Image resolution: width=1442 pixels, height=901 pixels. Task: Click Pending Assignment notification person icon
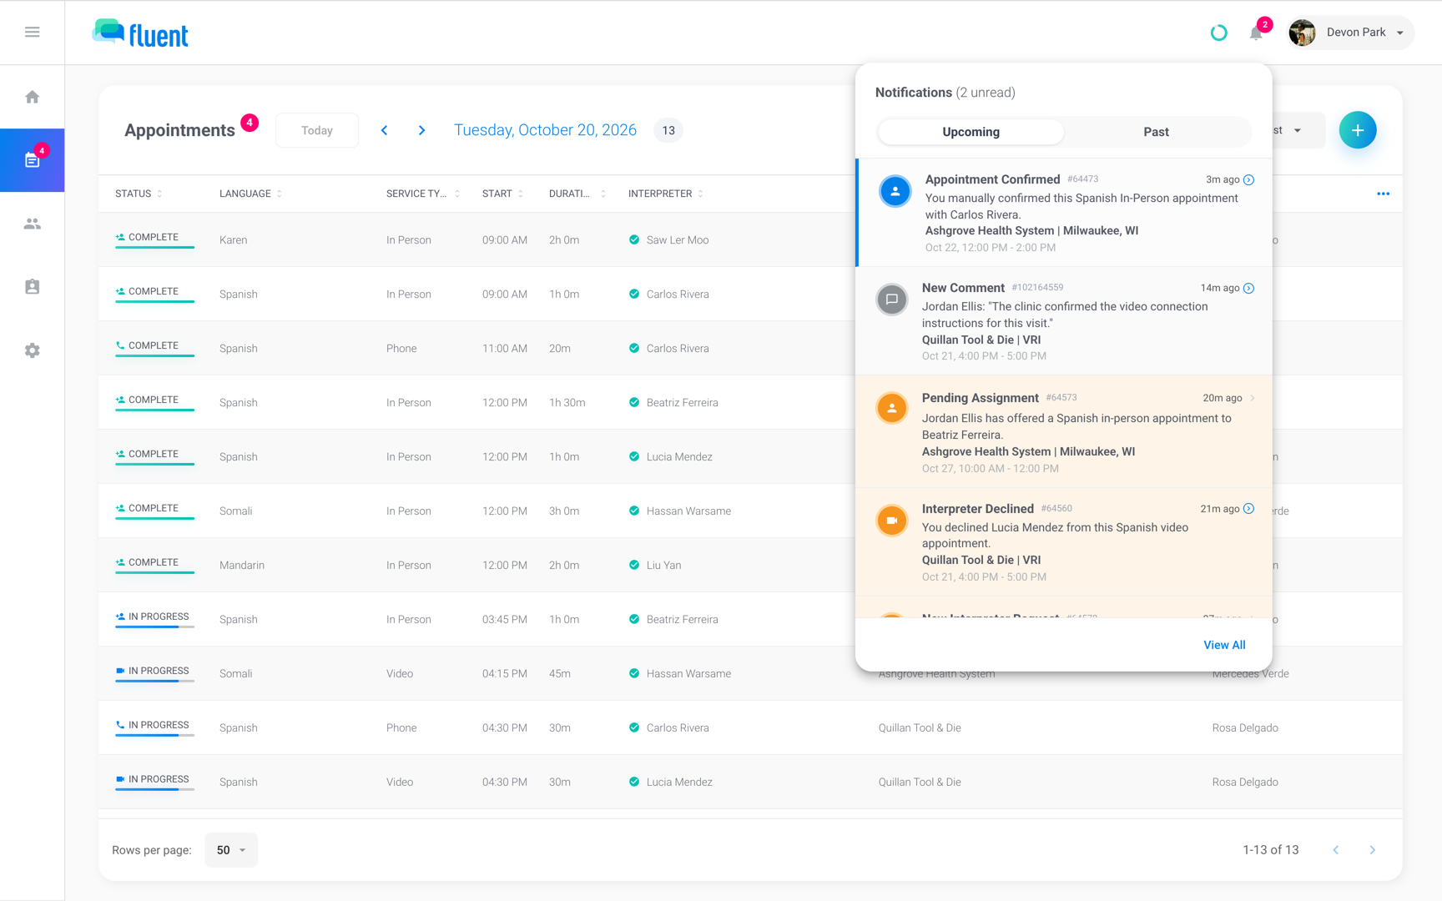(892, 409)
